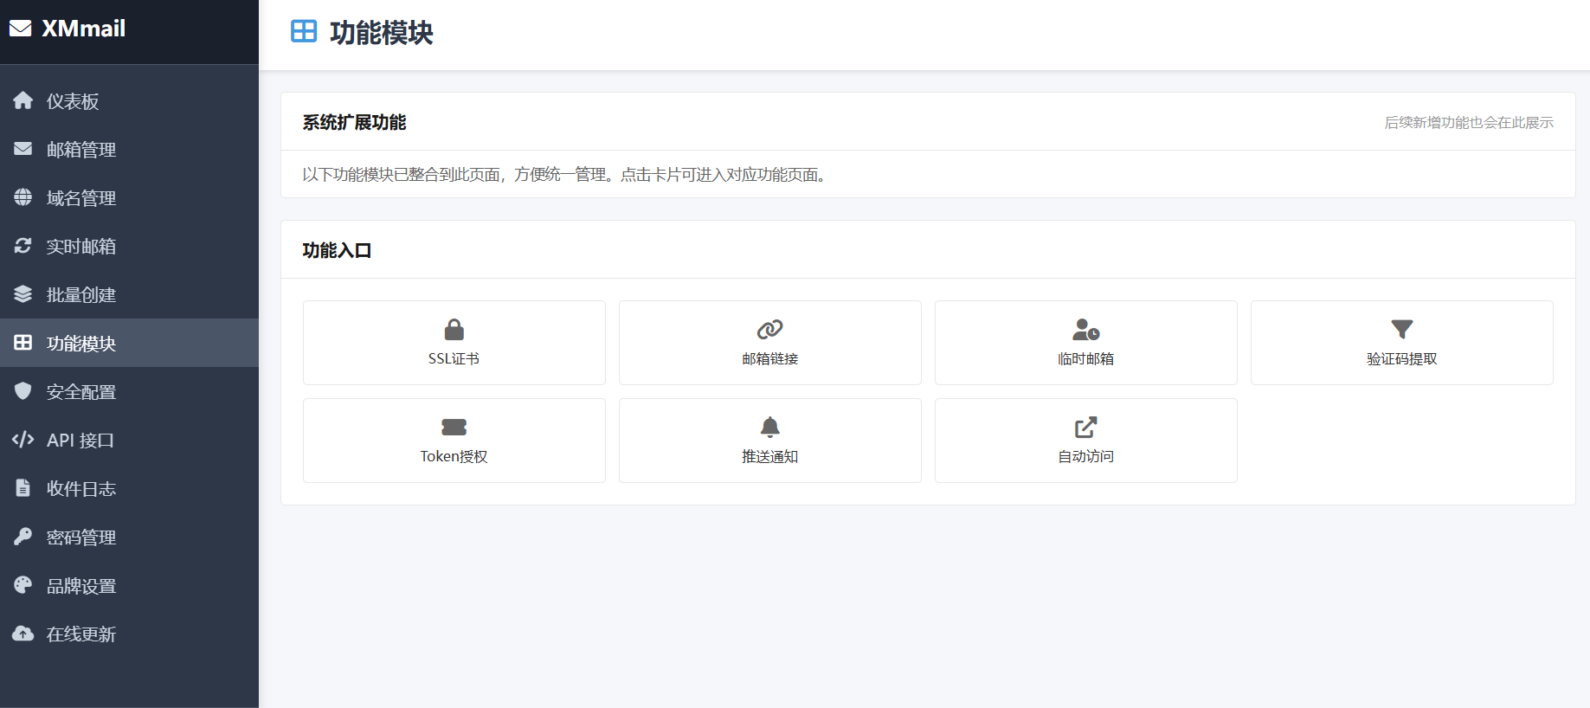Image resolution: width=1590 pixels, height=708 pixels.
Task: Open 在线更新 menu entry
Action: click(x=129, y=634)
